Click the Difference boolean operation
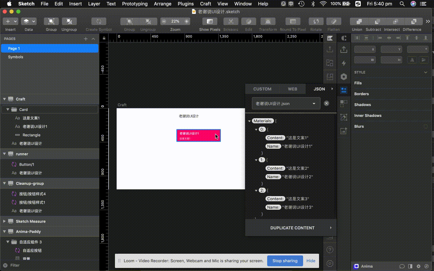This screenshot has height=271, width=434. (x=414, y=21)
